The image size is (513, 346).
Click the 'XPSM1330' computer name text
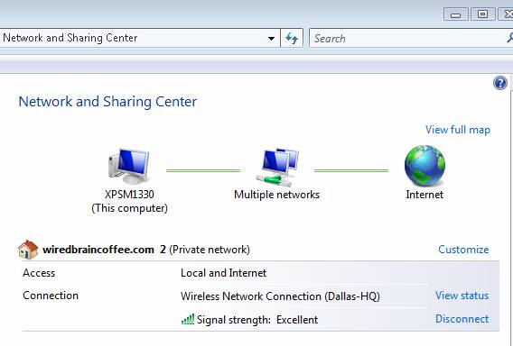point(129,195)
